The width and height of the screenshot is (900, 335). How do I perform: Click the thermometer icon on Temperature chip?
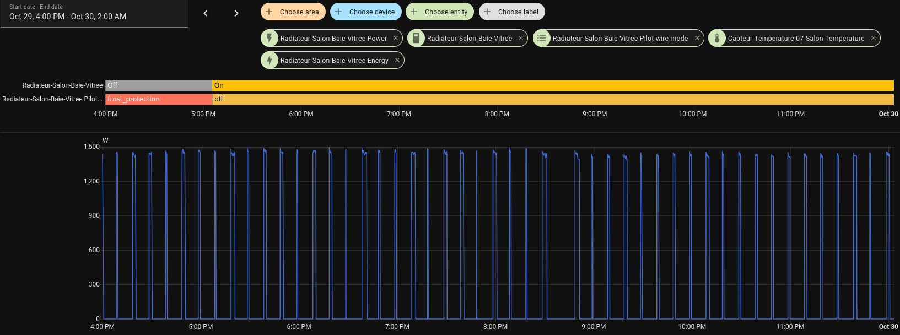click(x=717, y=38)
